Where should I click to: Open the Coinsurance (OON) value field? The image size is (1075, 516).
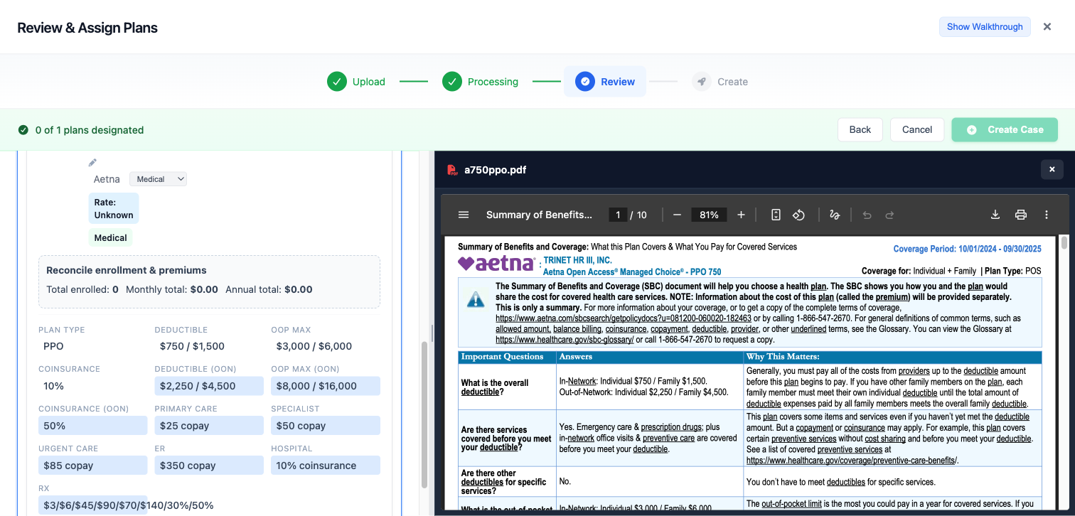(92, 425)
